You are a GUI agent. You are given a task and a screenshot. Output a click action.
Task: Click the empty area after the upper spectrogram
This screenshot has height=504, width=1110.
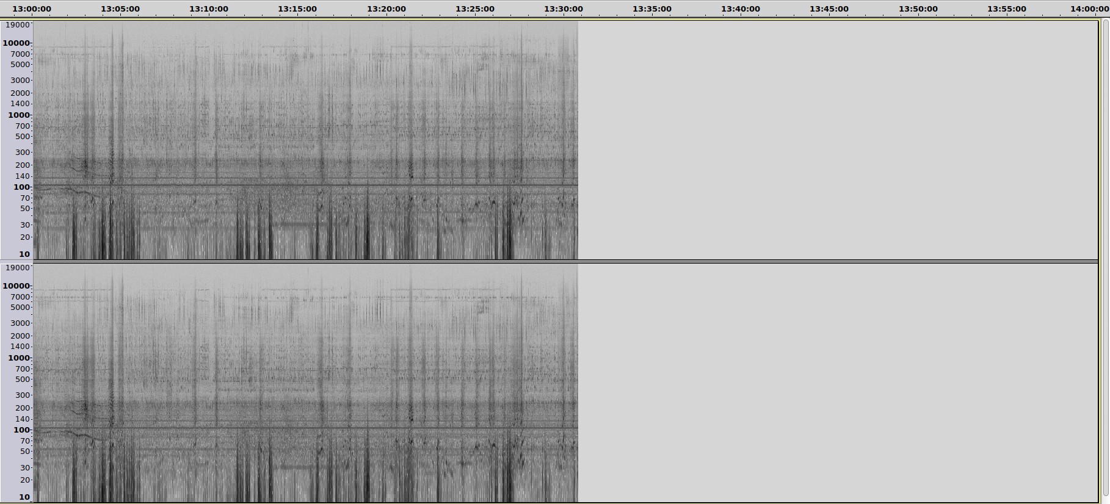[x=836, y=140]
